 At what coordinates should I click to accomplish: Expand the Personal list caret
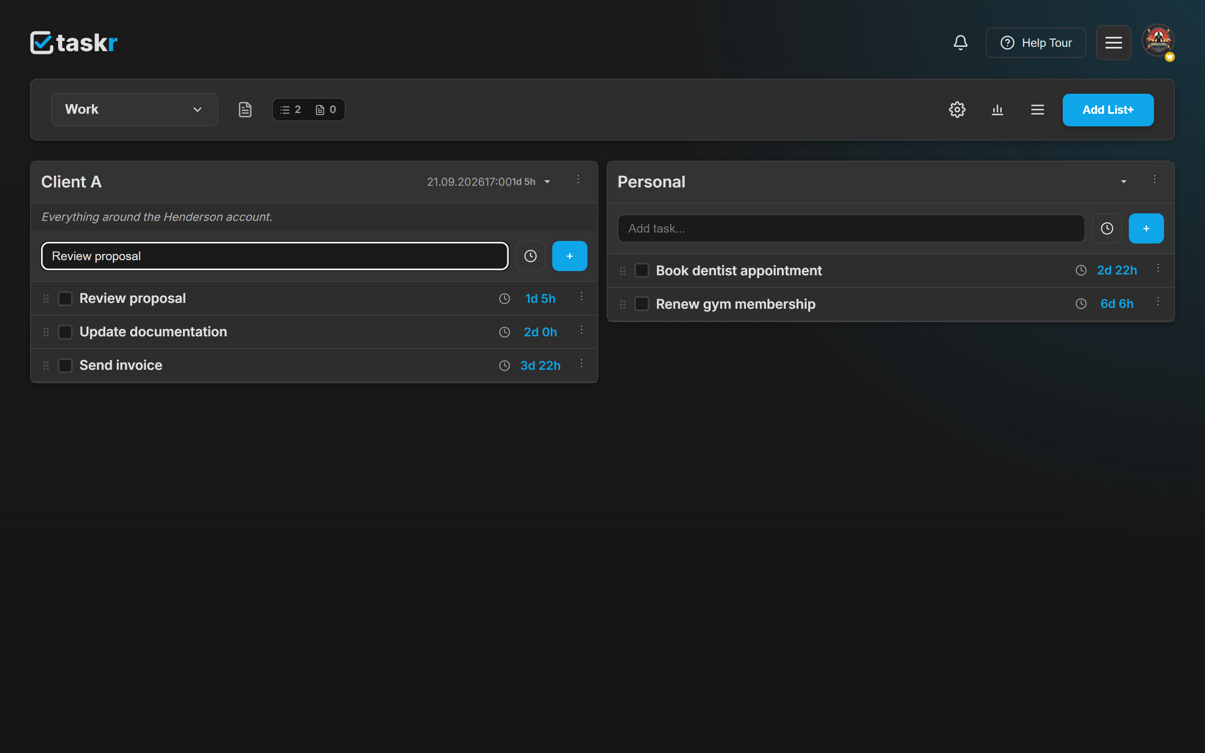pyautogui.click(x=1123, y=182)
